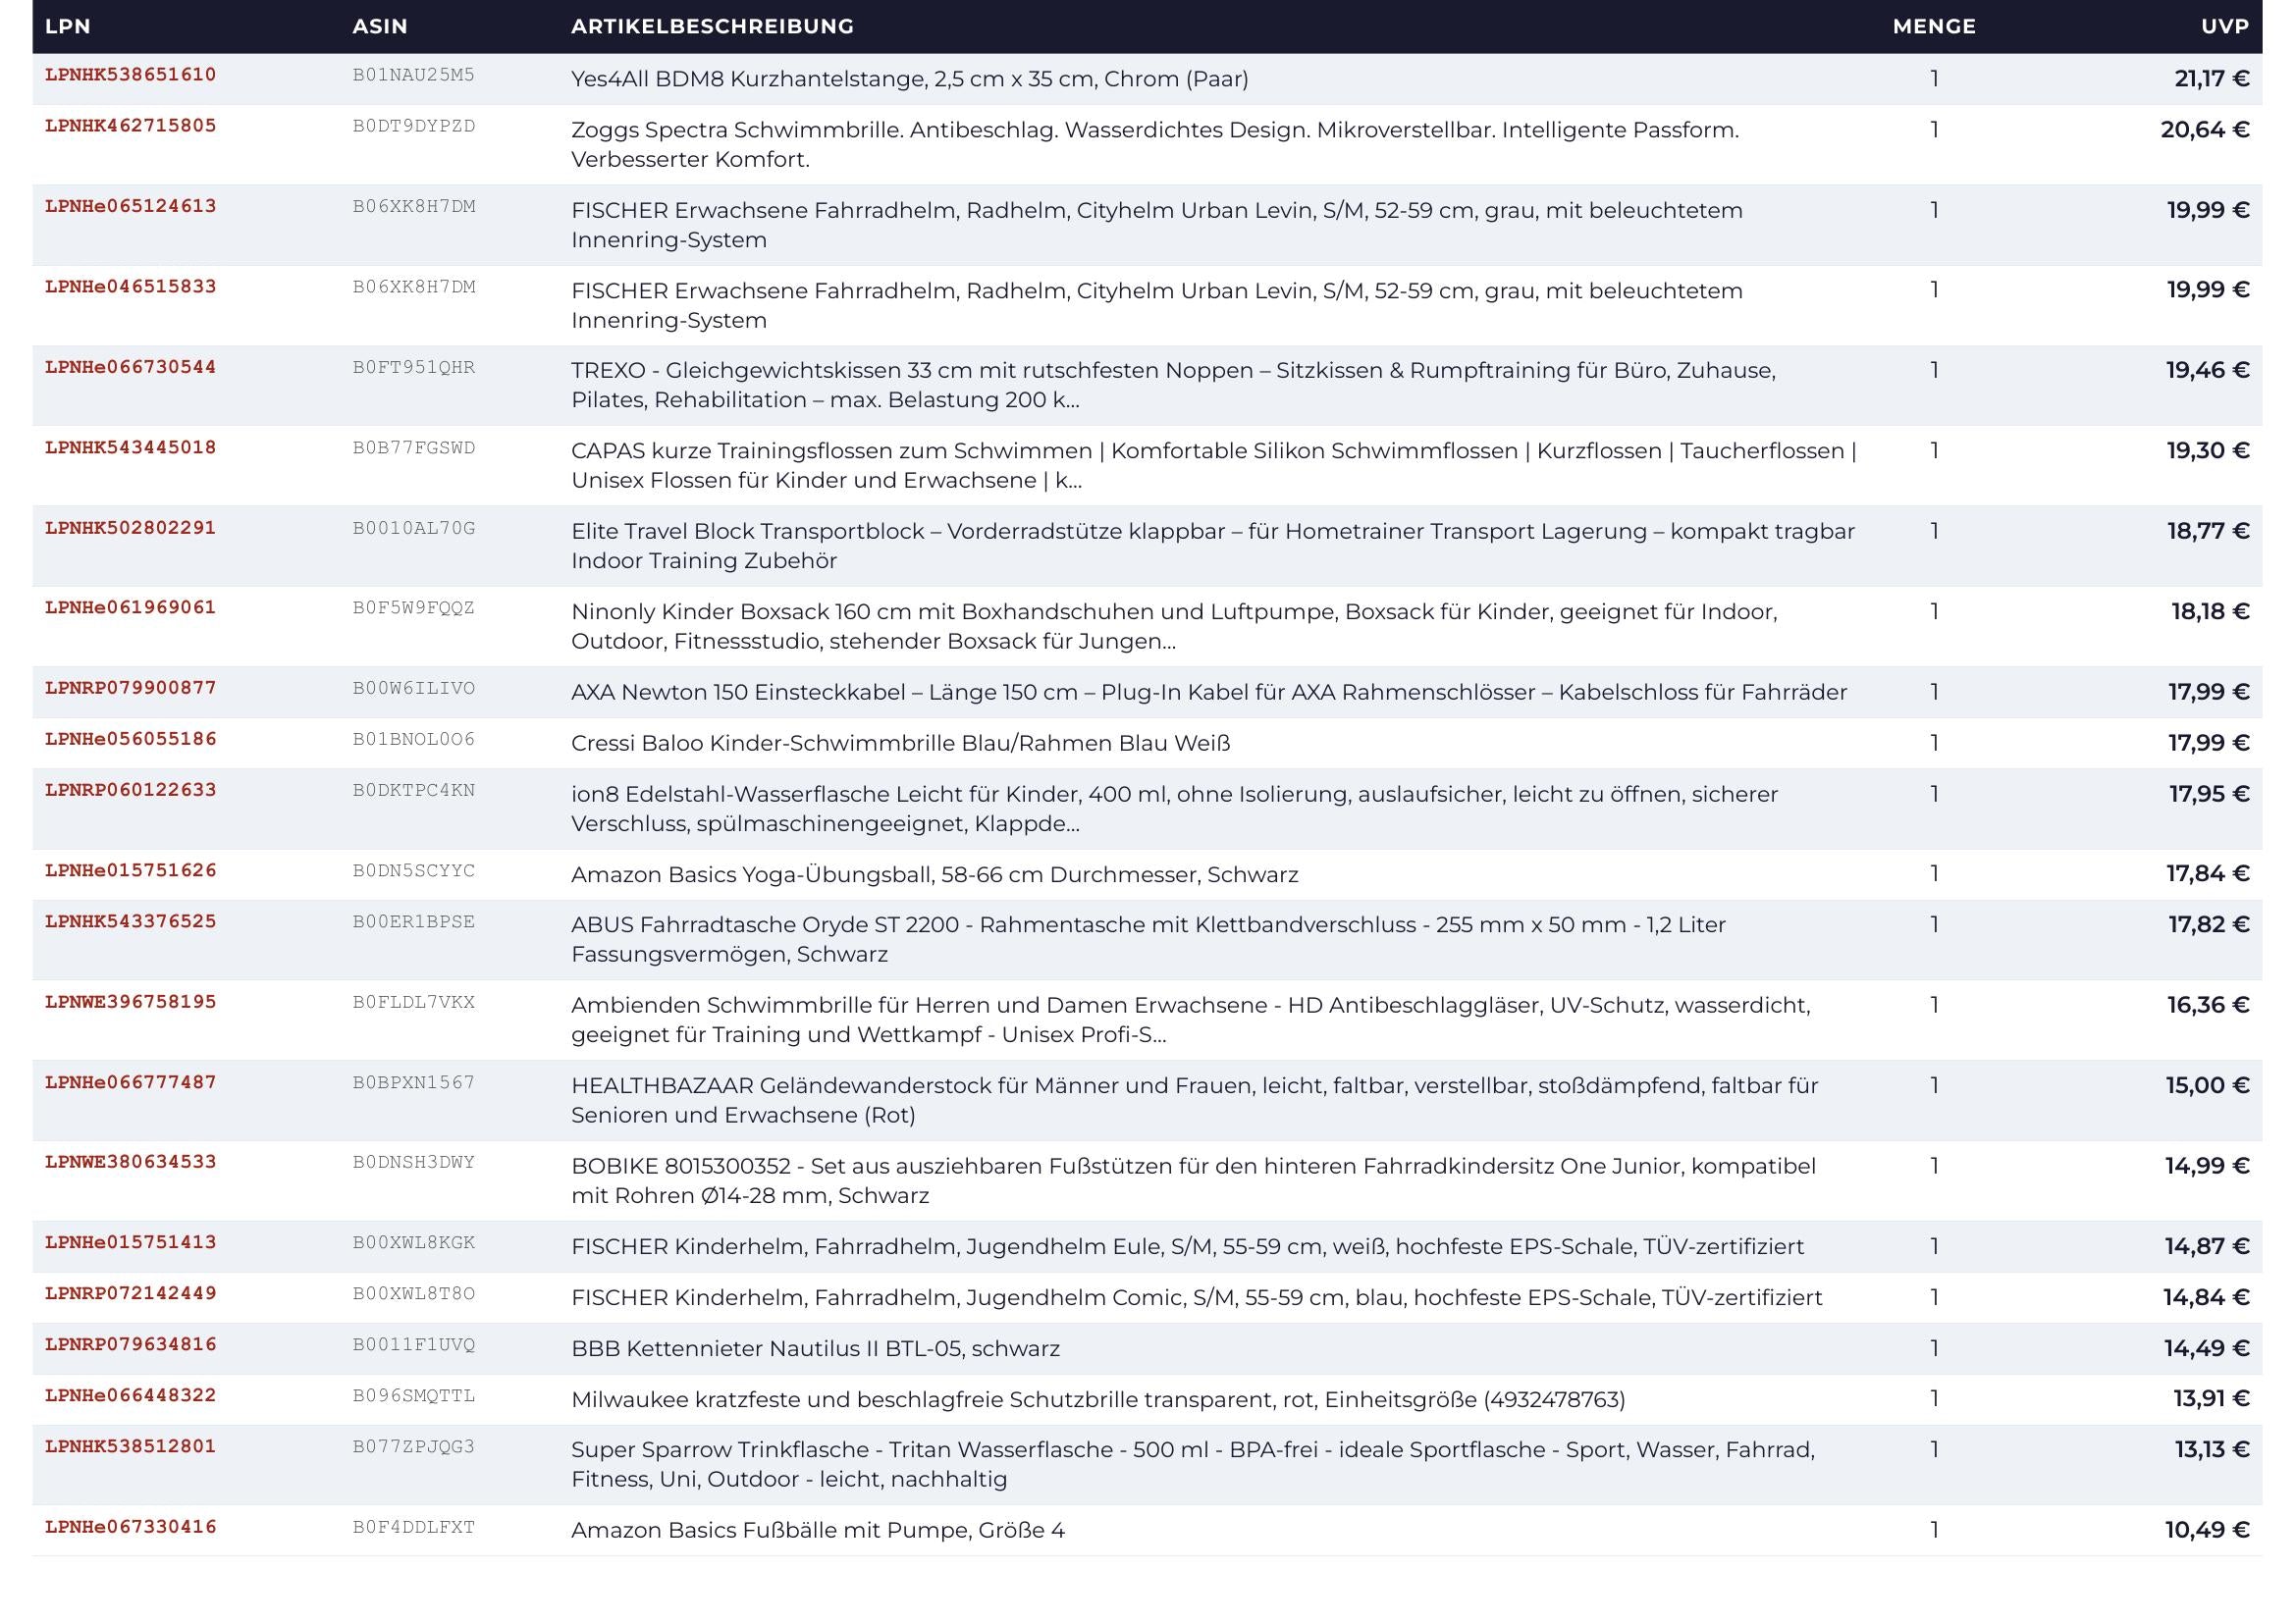Screen dimensions: 2296x1623
Task: Click ASIN B0DT9DYPZD
Action: [414, 126]
